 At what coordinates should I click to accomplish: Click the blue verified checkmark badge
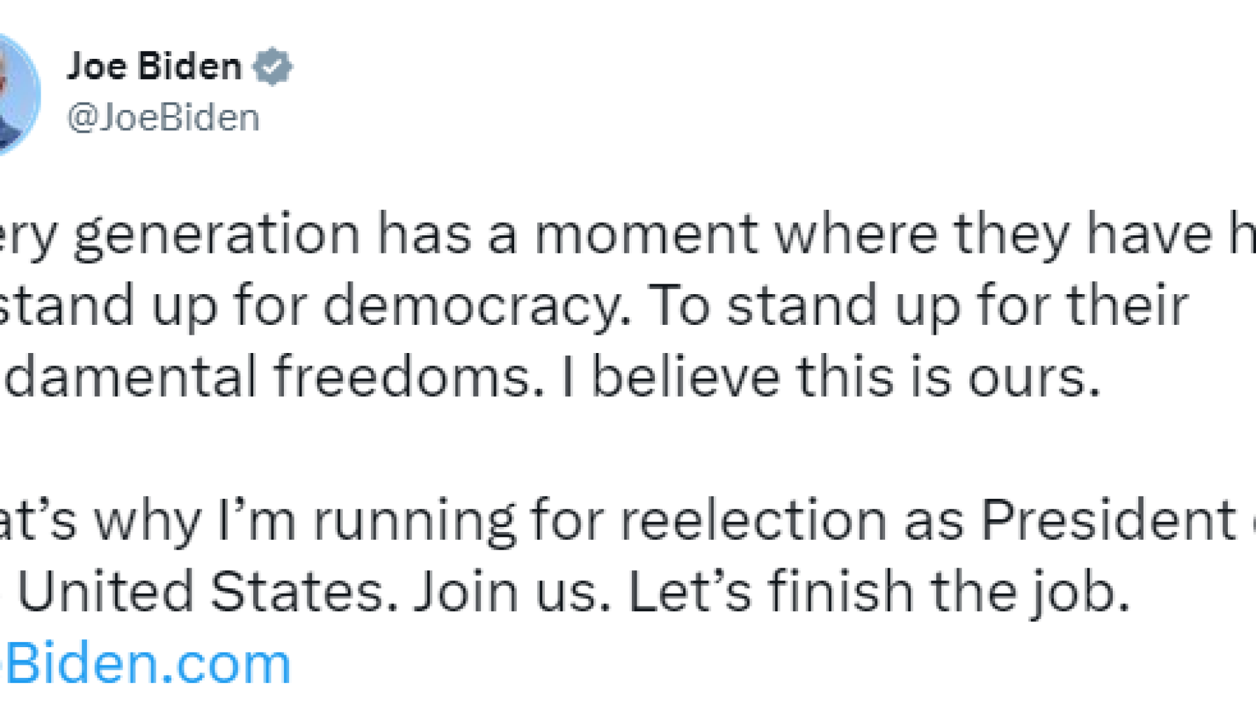273,67
